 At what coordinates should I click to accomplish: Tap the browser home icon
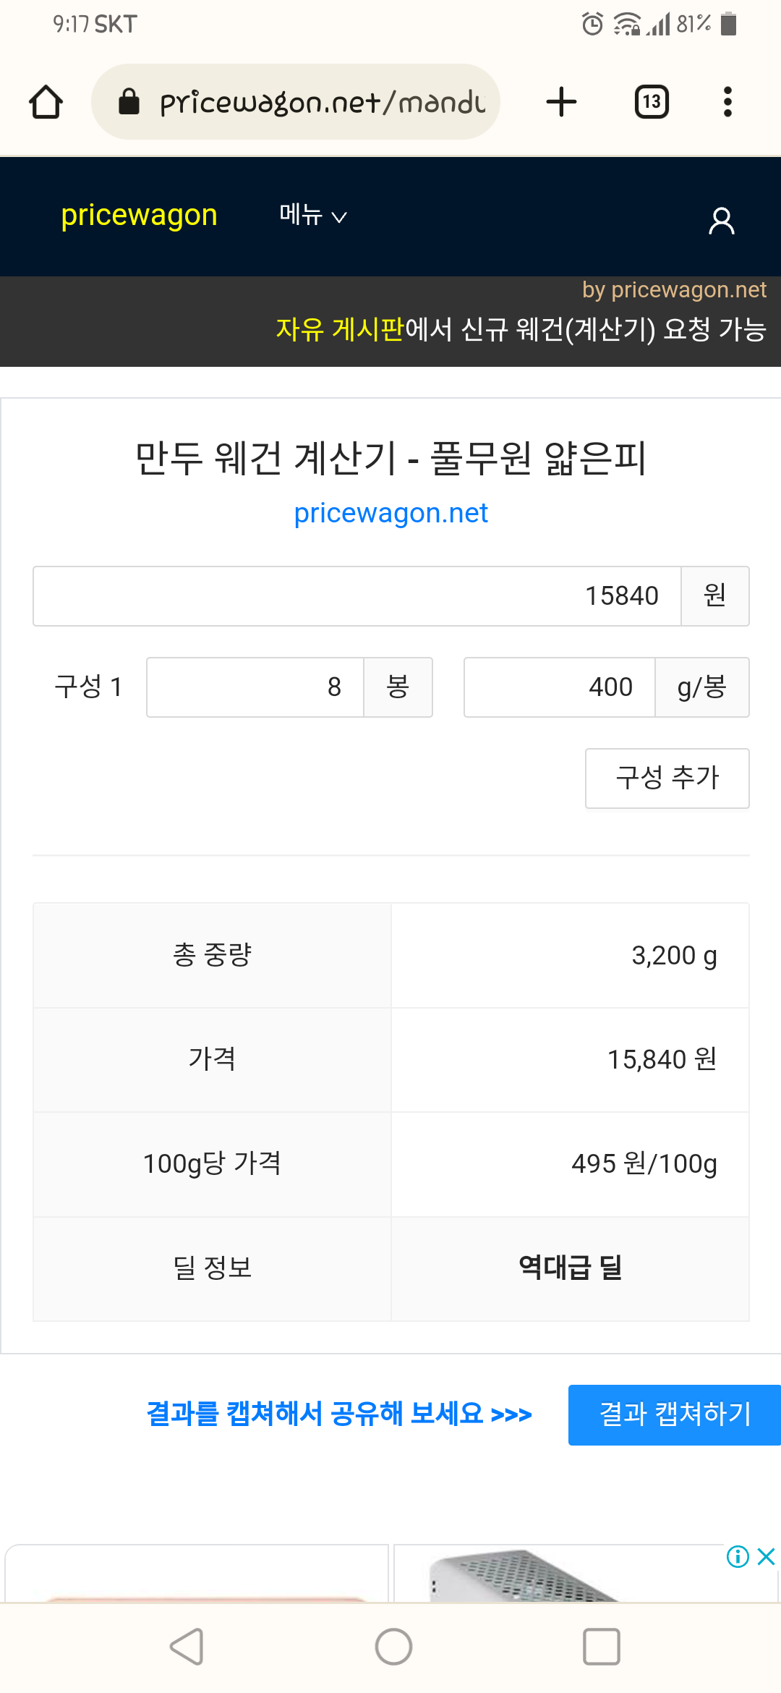46,102
